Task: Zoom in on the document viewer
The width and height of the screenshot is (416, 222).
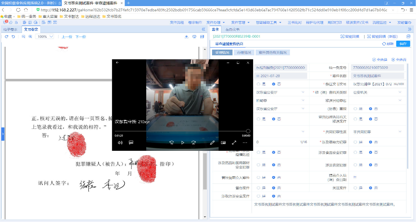Action: tap(31, 37)
